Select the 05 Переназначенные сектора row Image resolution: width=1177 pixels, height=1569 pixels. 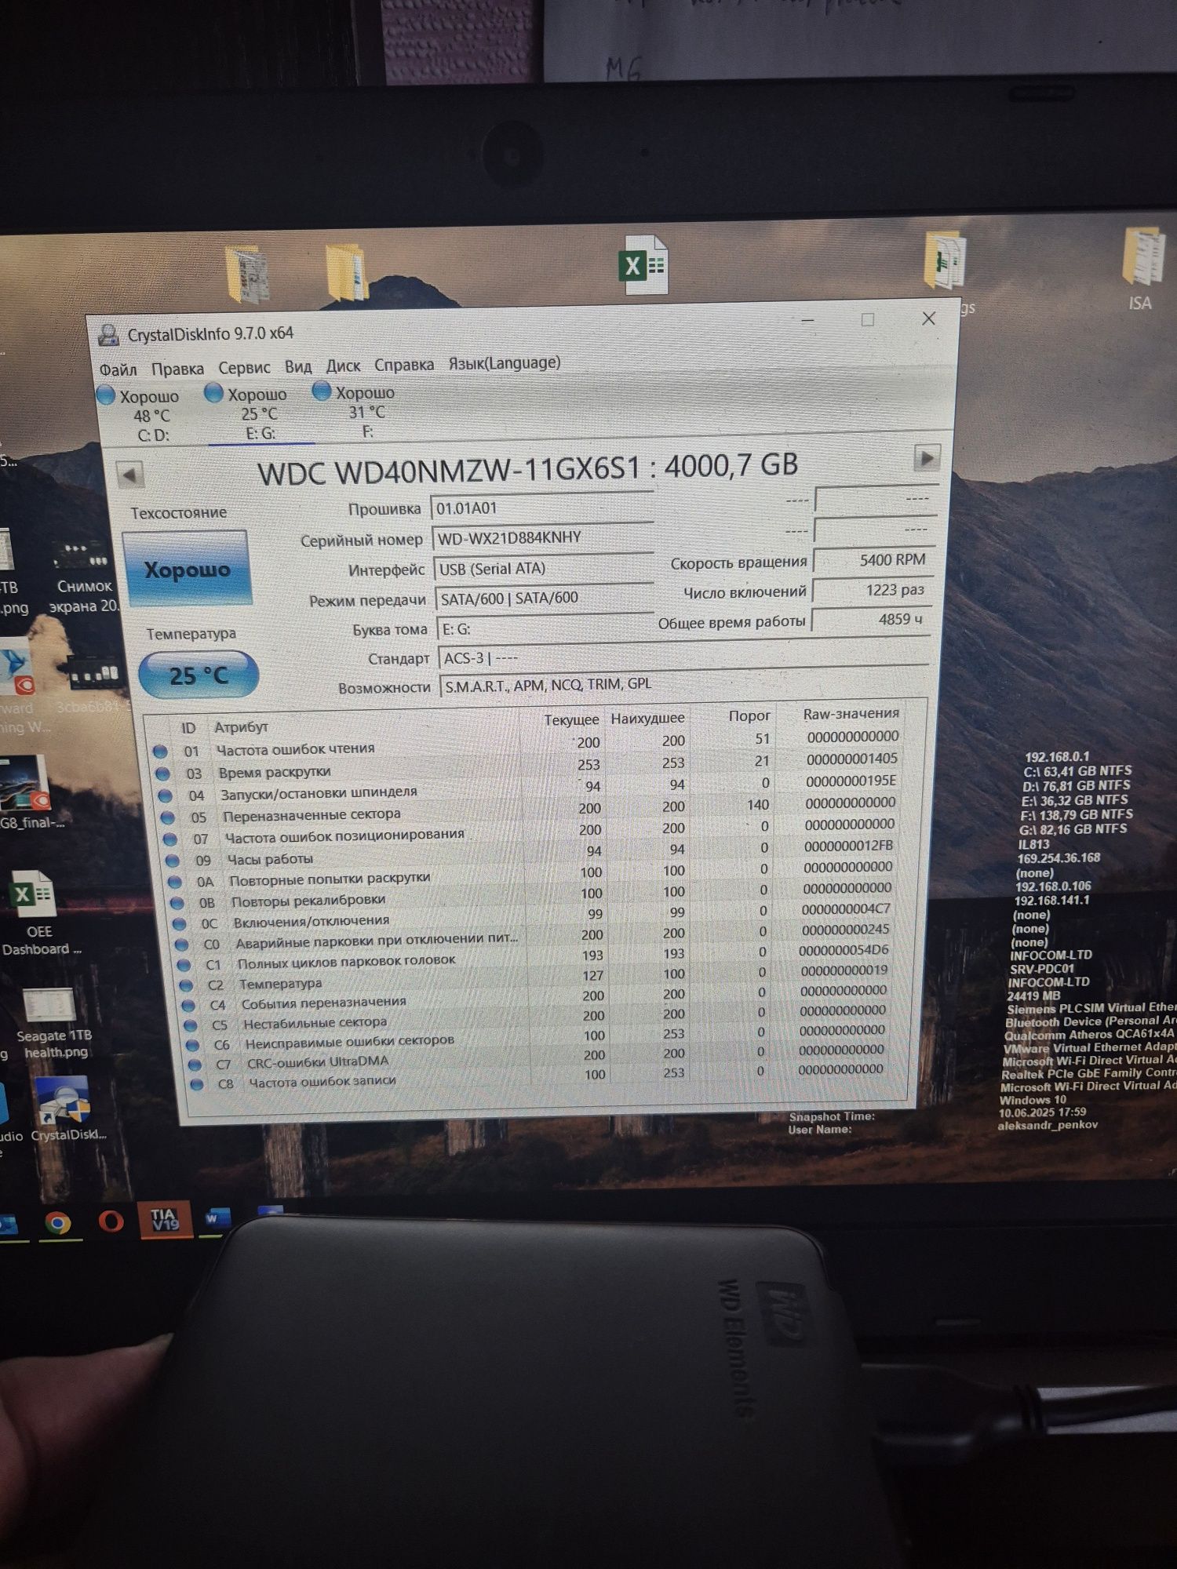[x=529, y=810]
